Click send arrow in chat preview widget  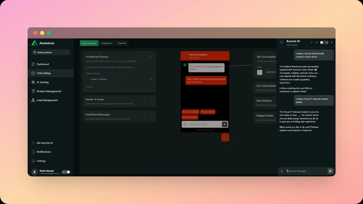click(225, 124)
